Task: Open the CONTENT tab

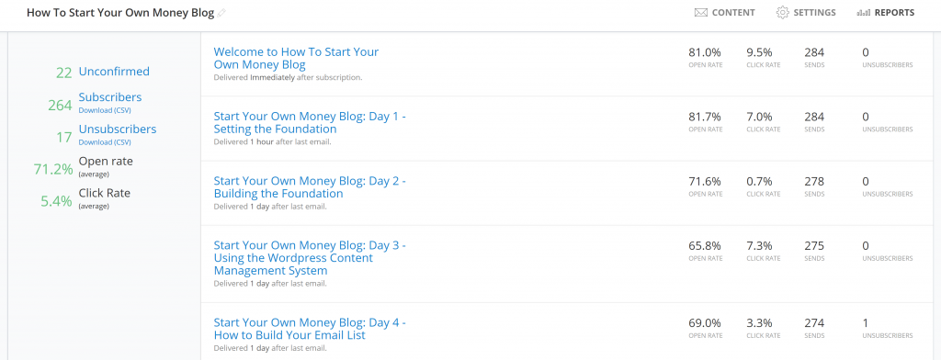Action: pyautogui.click(x=724, y=13)
